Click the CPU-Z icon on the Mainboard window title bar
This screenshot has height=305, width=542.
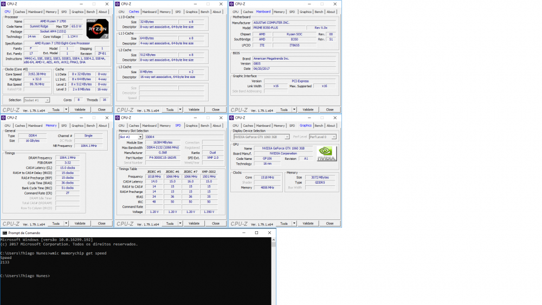[231, 4]
